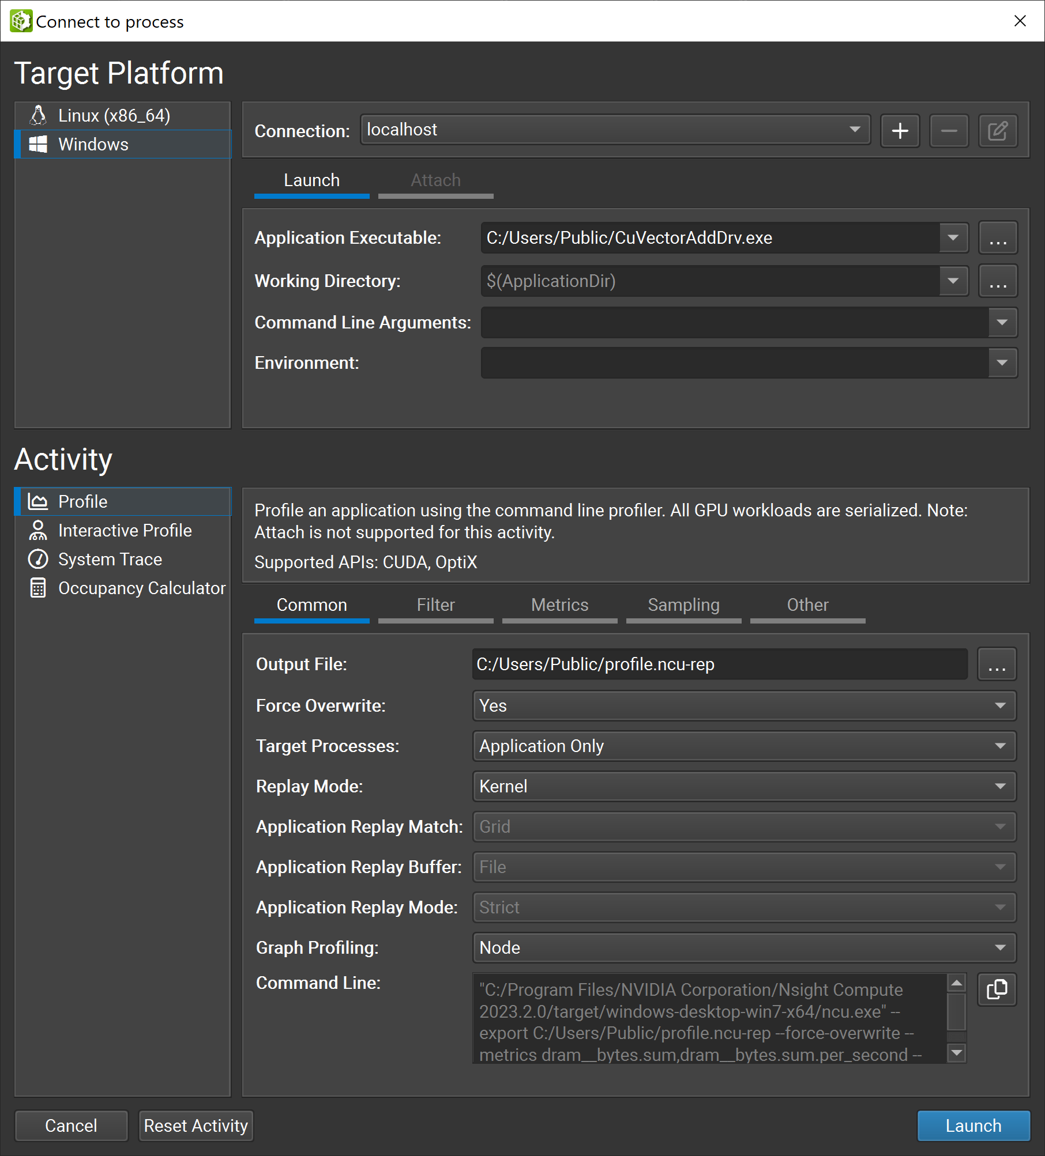This screenshot has width=1045, height=1156.
Task: Select the Linux (x86_64) platform
Action: [x=114, y=116]
